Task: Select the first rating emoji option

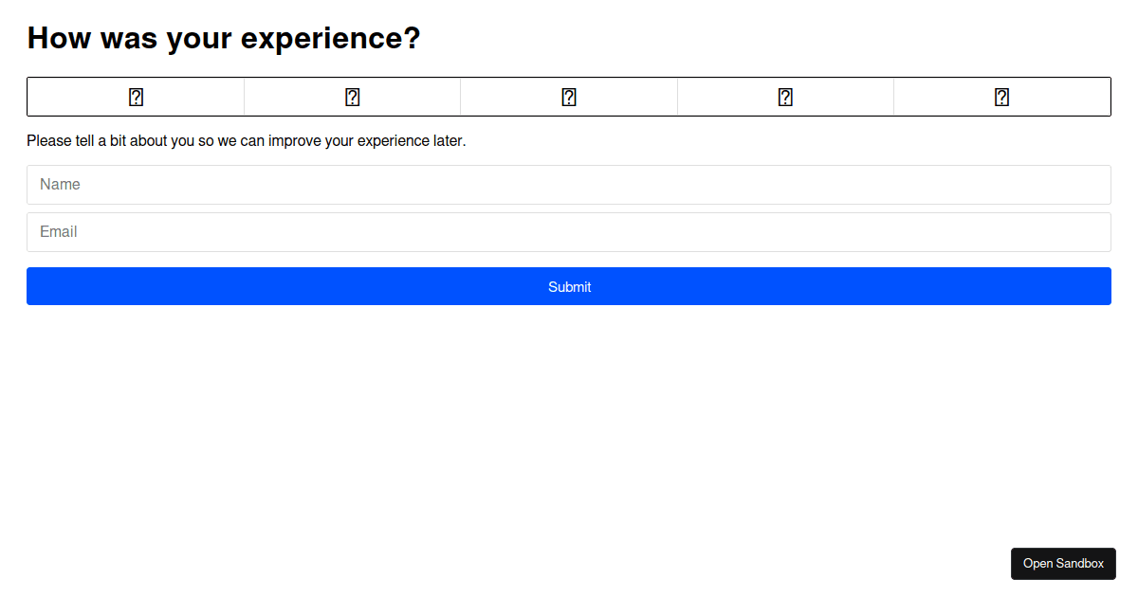Action: coord(136,97)
